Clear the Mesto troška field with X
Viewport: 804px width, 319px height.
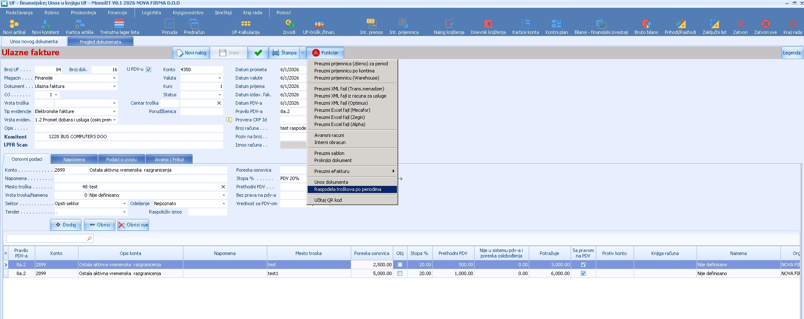point(223,187)
